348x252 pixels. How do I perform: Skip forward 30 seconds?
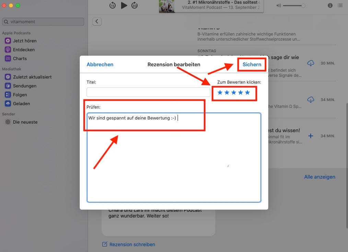pyautogui.click(x=135, y=5)
